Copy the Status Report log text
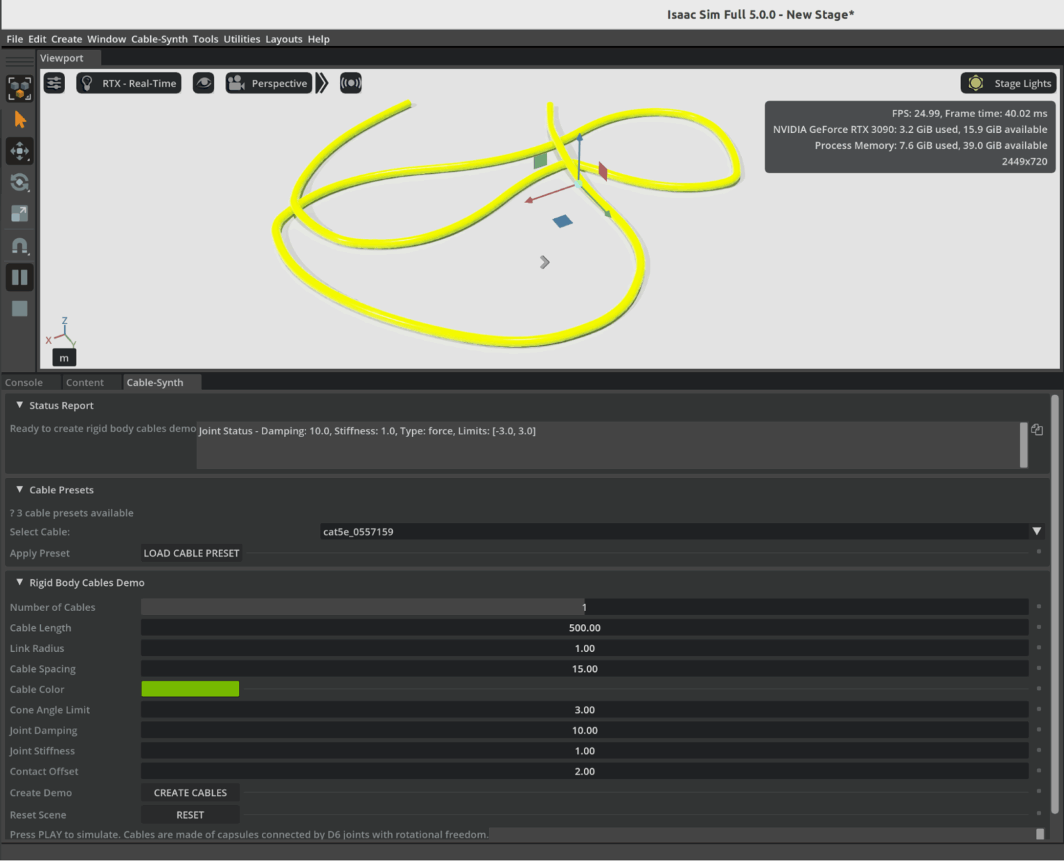Screen dimensions: 1064x861 [1036, 429]
